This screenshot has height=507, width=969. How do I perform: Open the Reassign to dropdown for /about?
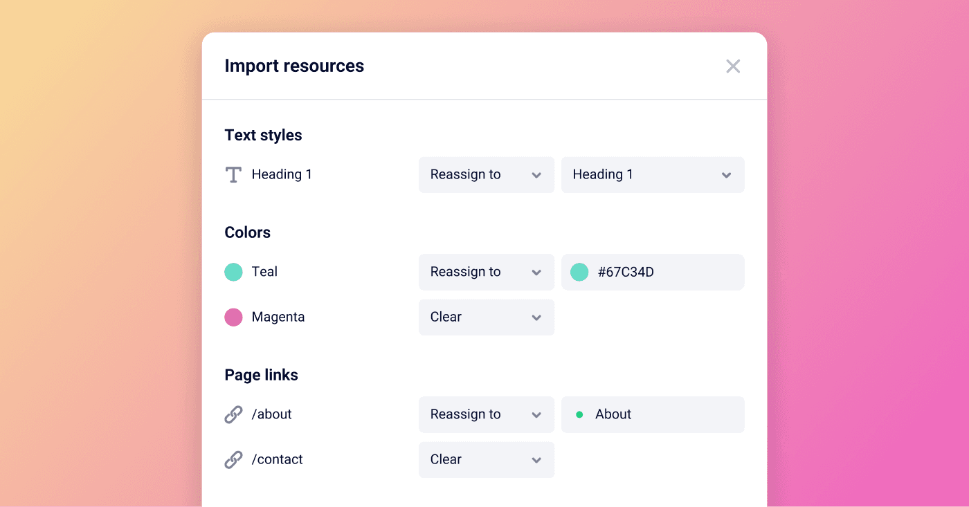(x=486, y=414)
